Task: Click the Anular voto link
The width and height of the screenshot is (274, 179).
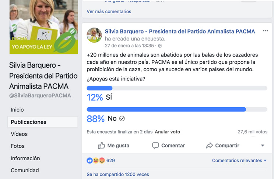Action: tap(167, 132)
